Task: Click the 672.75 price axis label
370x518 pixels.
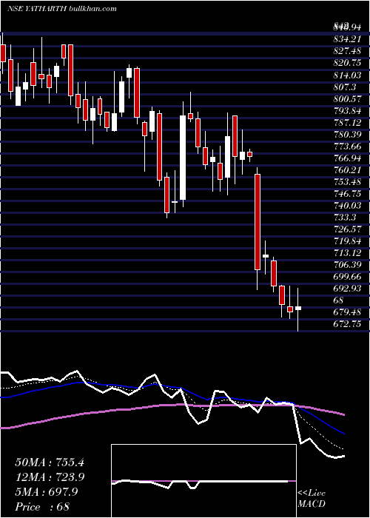Action: tap(347, 324)
